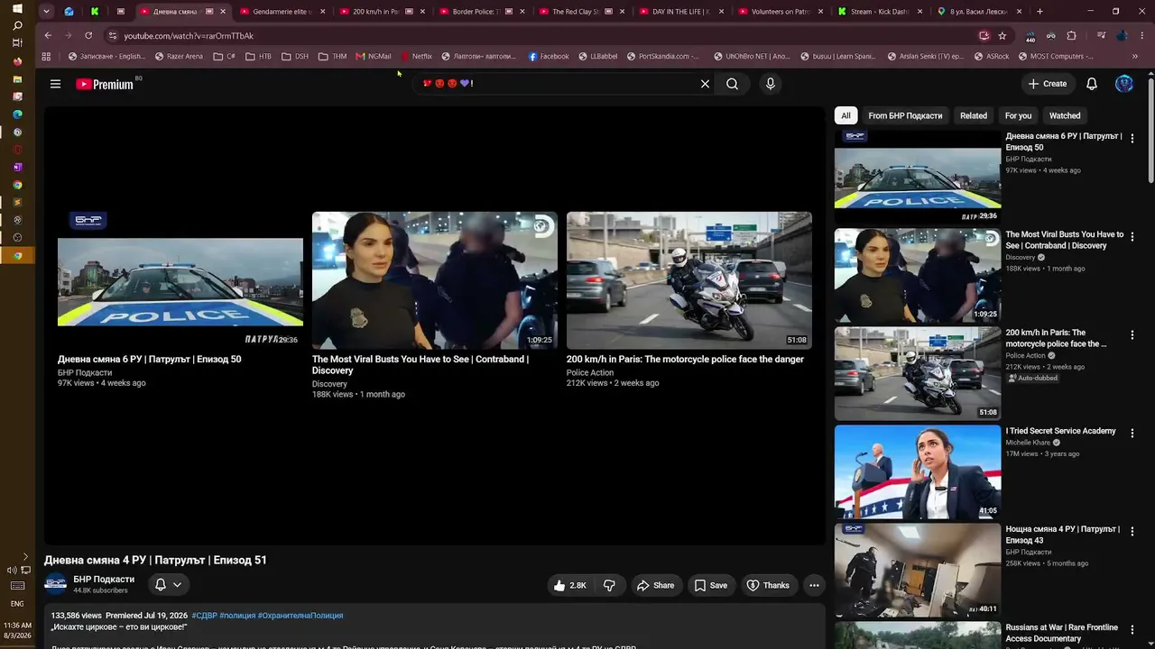
Task: Select the All filter chip
Action: click(845, 115)
